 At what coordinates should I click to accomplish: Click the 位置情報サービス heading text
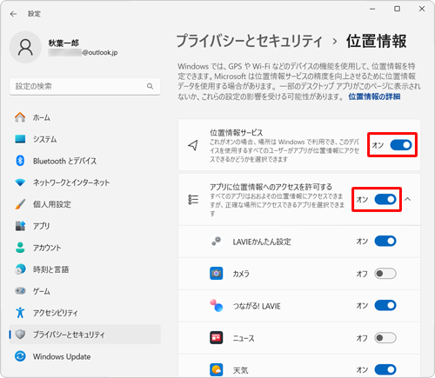pyautogui.click(x=237, y=133)
